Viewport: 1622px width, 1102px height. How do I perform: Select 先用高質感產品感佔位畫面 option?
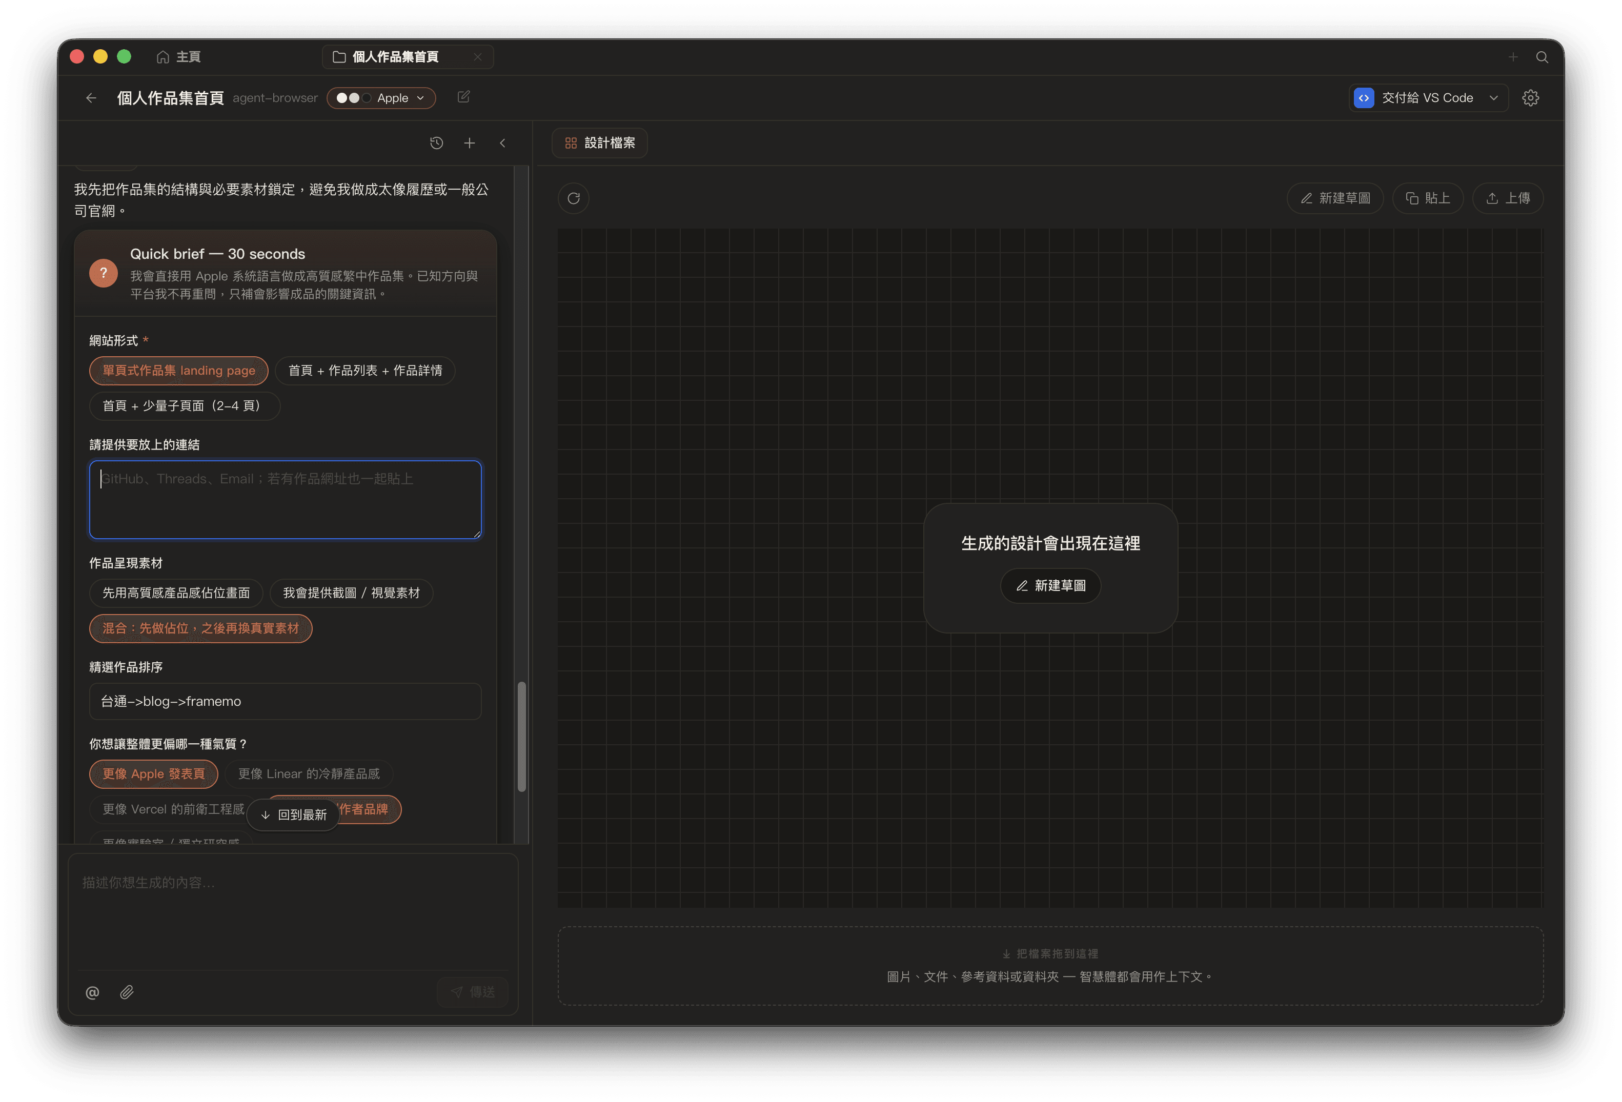click(x=176, y=593)
